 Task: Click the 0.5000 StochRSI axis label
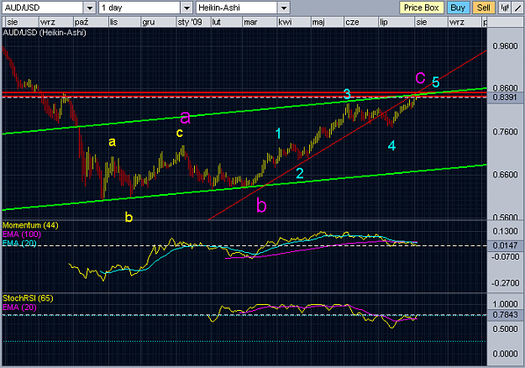point(505,329)
